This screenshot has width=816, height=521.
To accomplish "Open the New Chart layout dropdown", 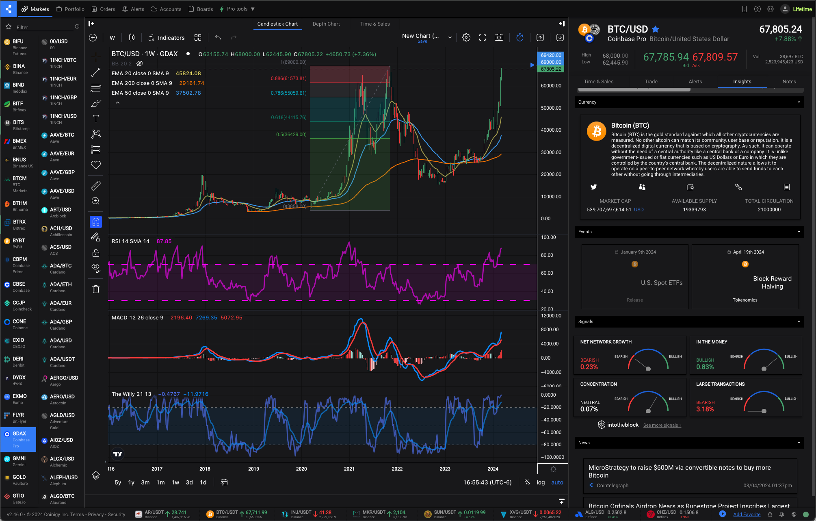I will coord(450,37).
